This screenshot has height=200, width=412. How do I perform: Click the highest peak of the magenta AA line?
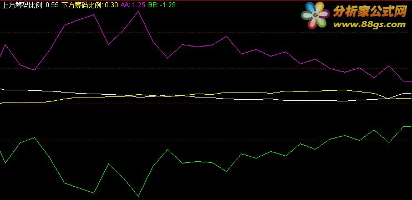(x=138, y=12)
